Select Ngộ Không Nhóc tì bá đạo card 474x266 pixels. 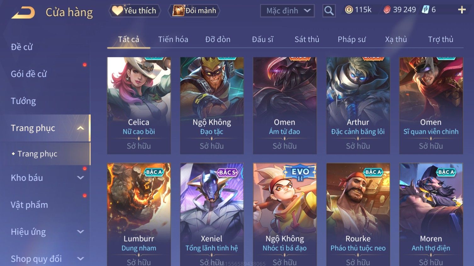285,214
